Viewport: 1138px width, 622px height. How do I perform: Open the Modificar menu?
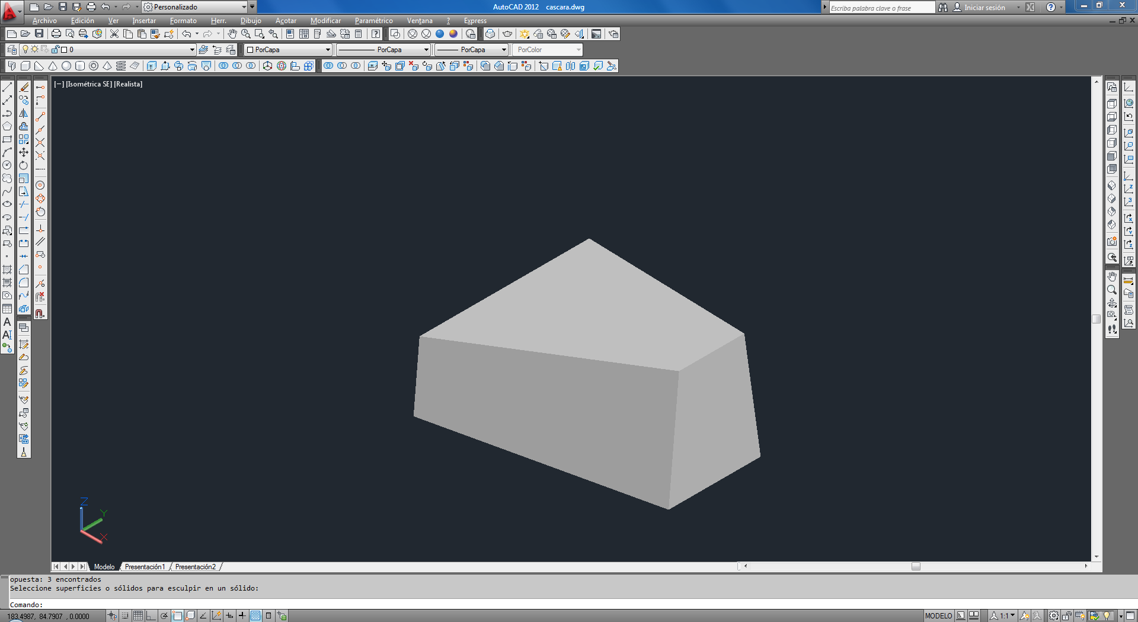[x=325, y=21]
